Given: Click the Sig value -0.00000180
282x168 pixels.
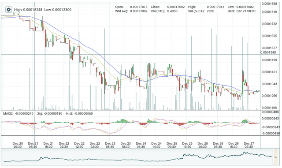Looking at the screenshot, I should pyautogui.click(x=53, y=114).
